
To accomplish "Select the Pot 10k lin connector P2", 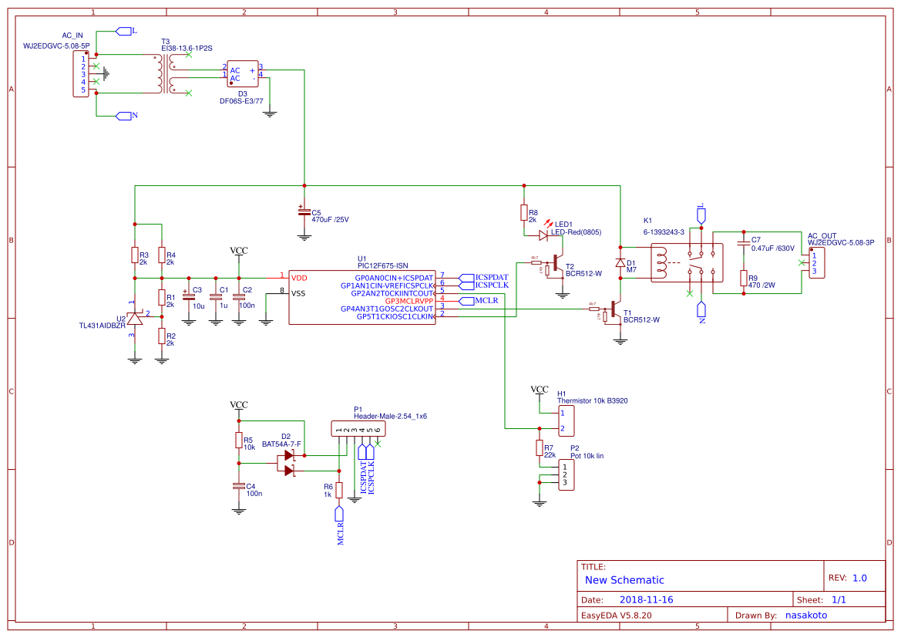I will (565, 474).
